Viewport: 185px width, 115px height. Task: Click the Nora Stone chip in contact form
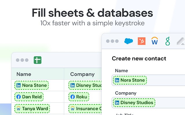[x=130, y=80]
